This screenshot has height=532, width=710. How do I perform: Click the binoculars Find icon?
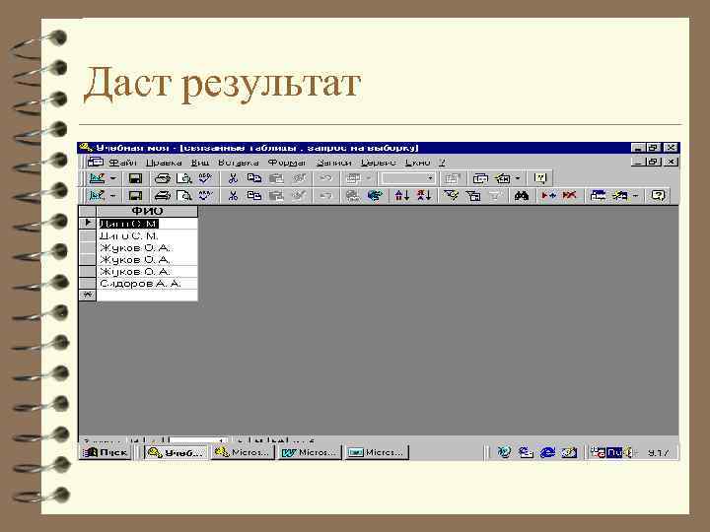[x=522, y=195]
